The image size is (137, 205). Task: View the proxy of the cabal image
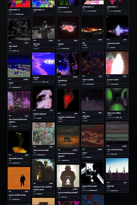92,172
